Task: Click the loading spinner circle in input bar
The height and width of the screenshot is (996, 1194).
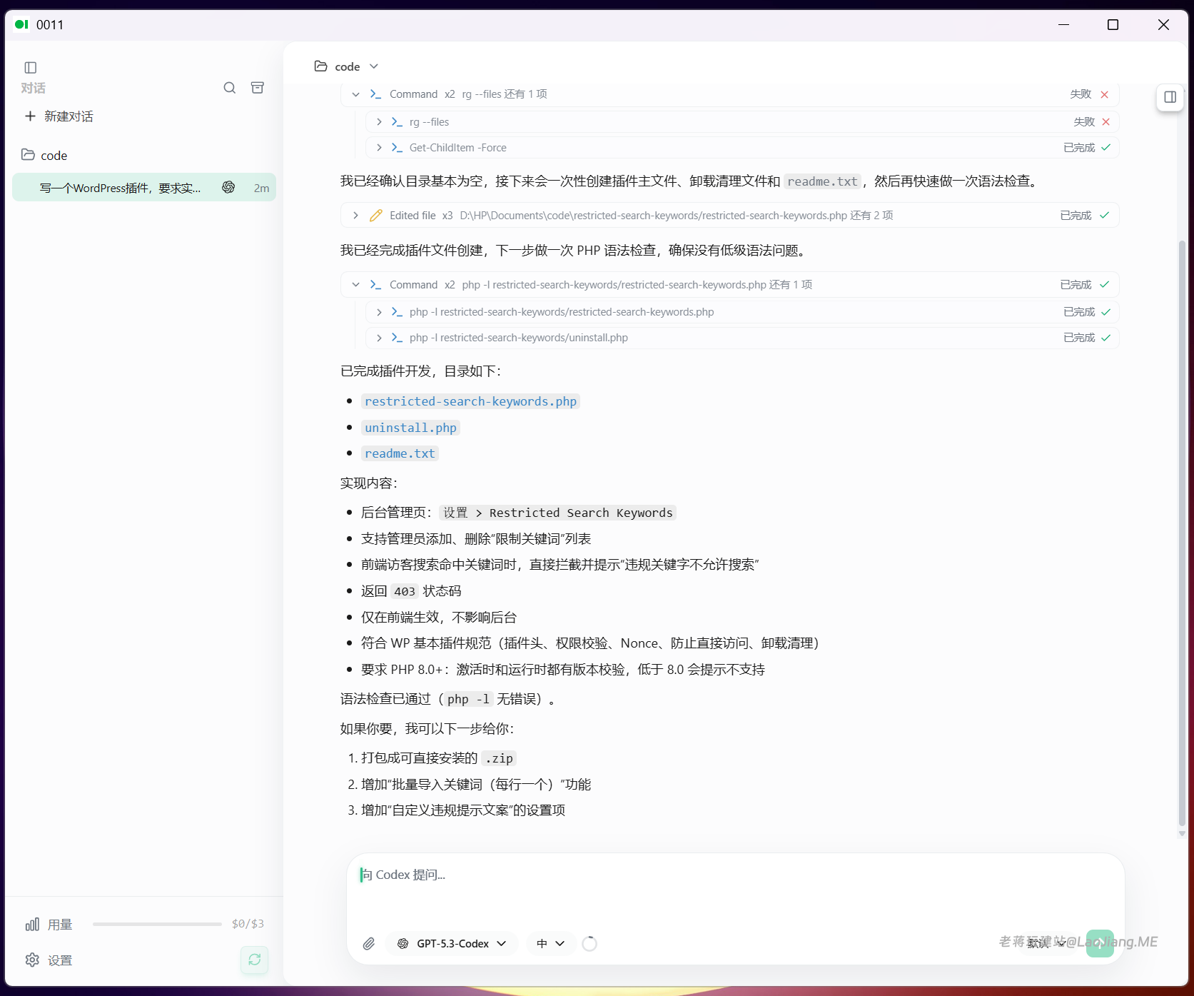Action: click(x=590, y=944)
